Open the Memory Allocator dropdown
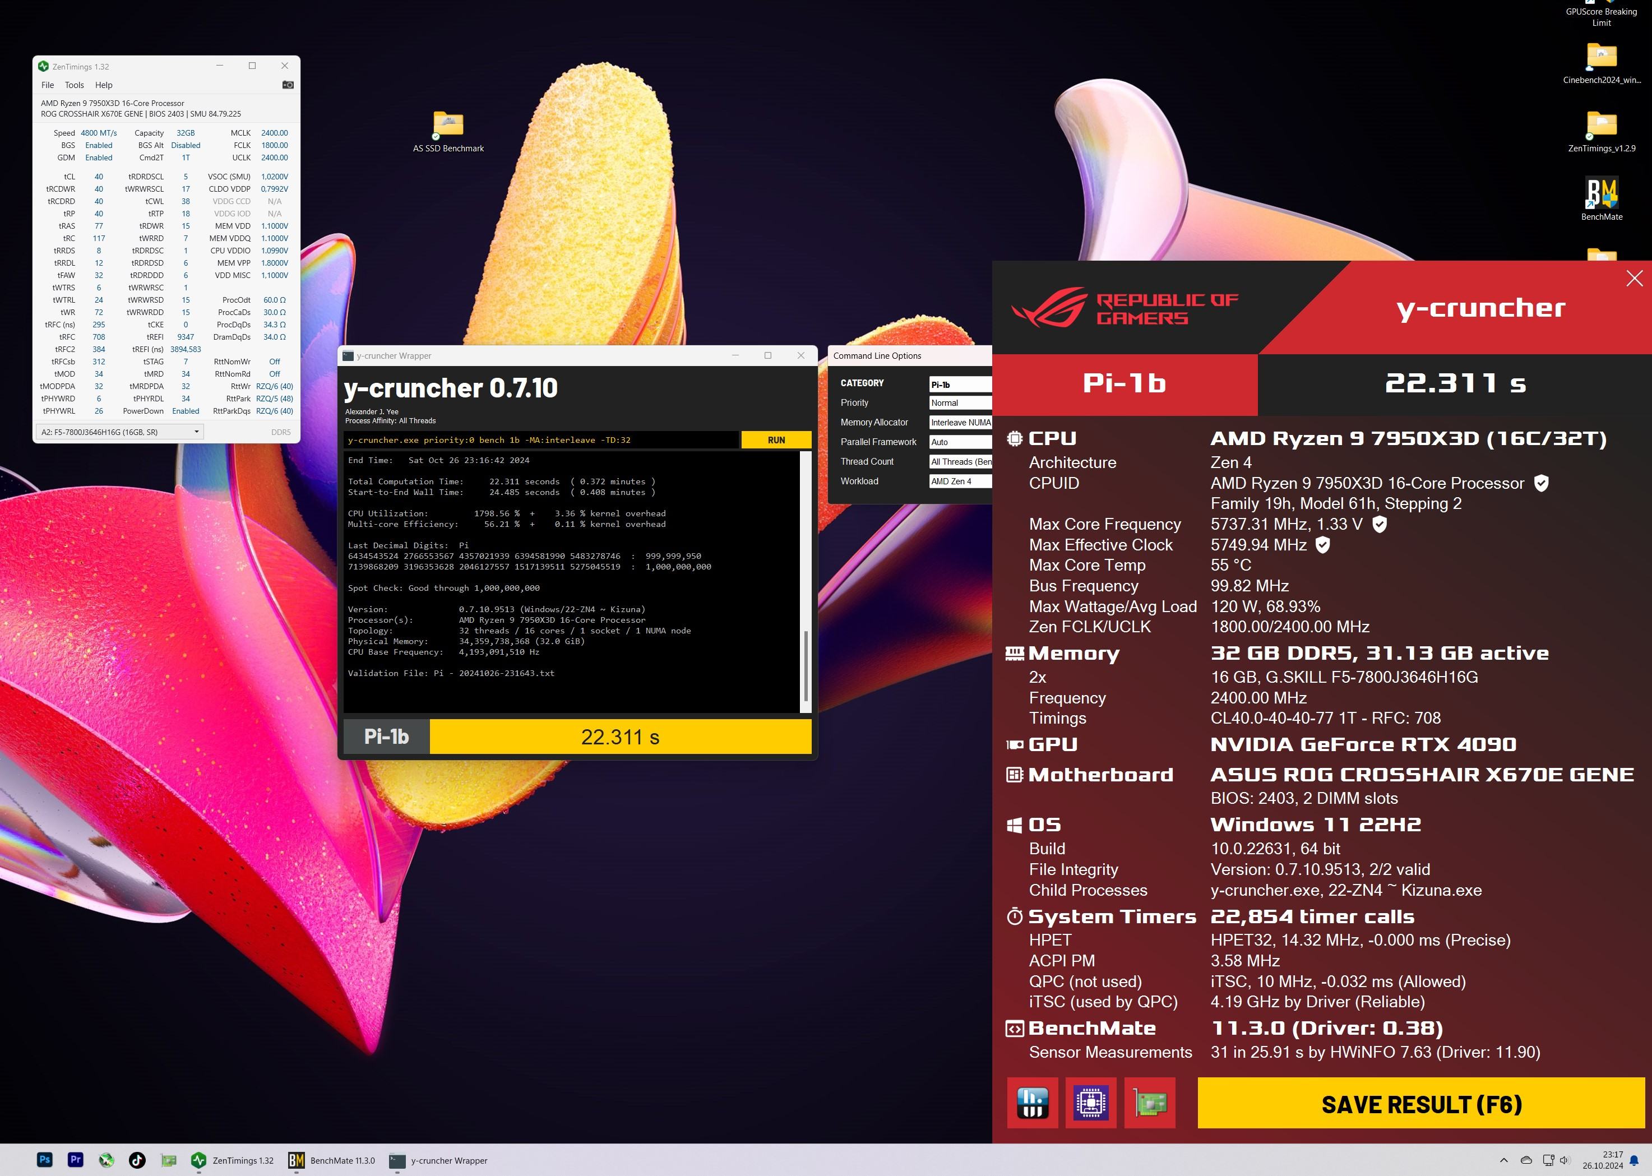The height and width of the screenshot is (1176, 1652). pyautogui.click(x=960, y=422)
